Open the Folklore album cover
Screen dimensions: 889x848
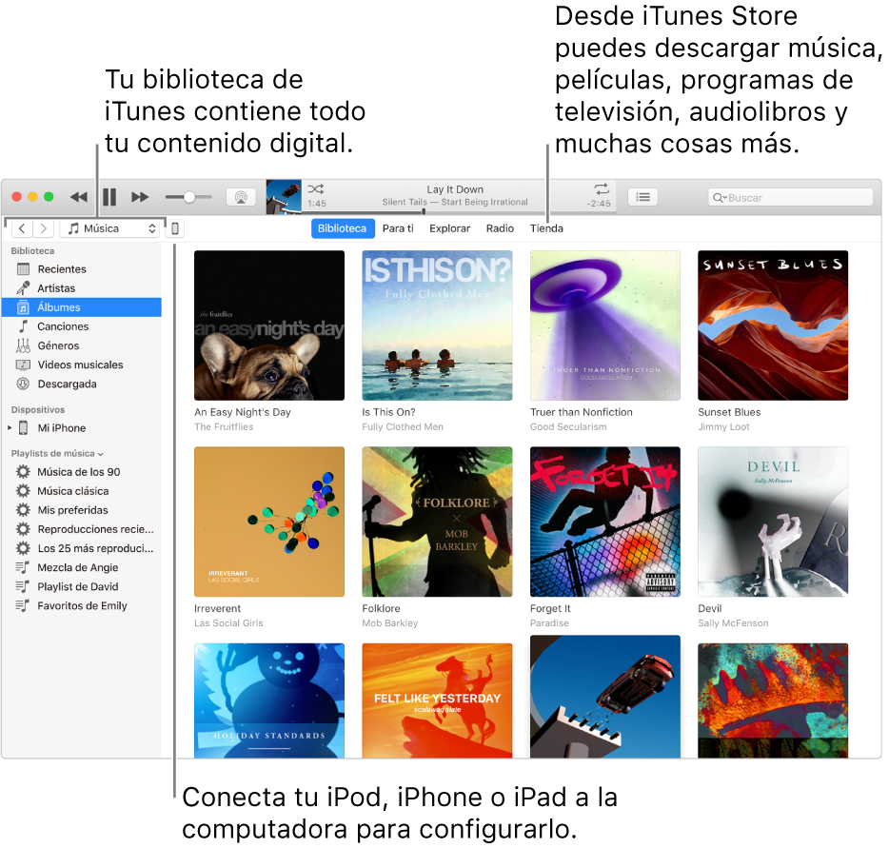click(437, 522)
